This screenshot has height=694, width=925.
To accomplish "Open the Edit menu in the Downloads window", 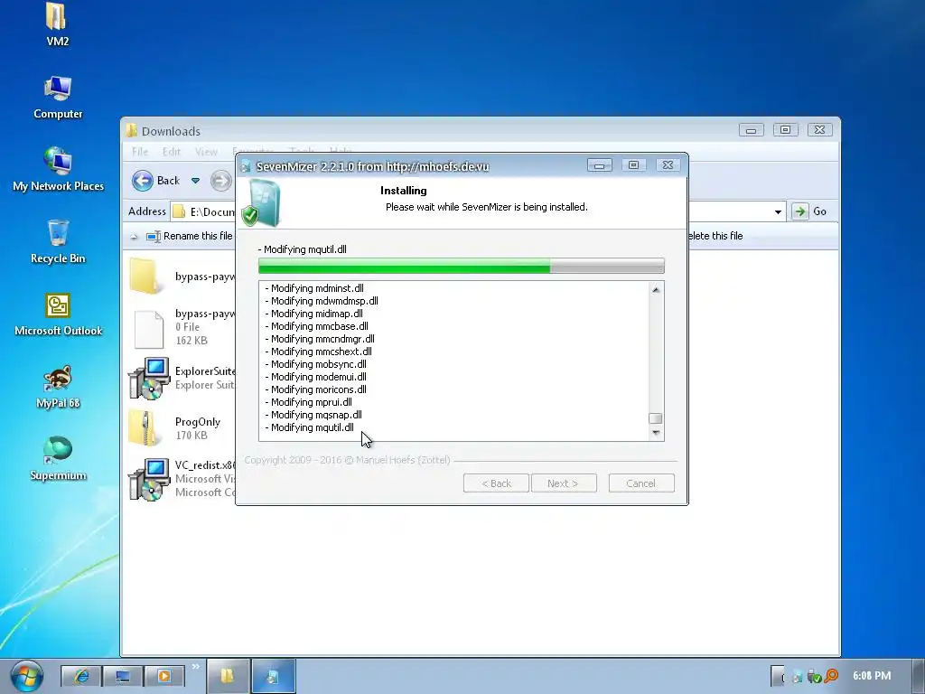I will (x=171, y=152).
